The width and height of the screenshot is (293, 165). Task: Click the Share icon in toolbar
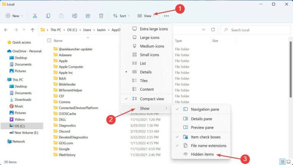88,16
